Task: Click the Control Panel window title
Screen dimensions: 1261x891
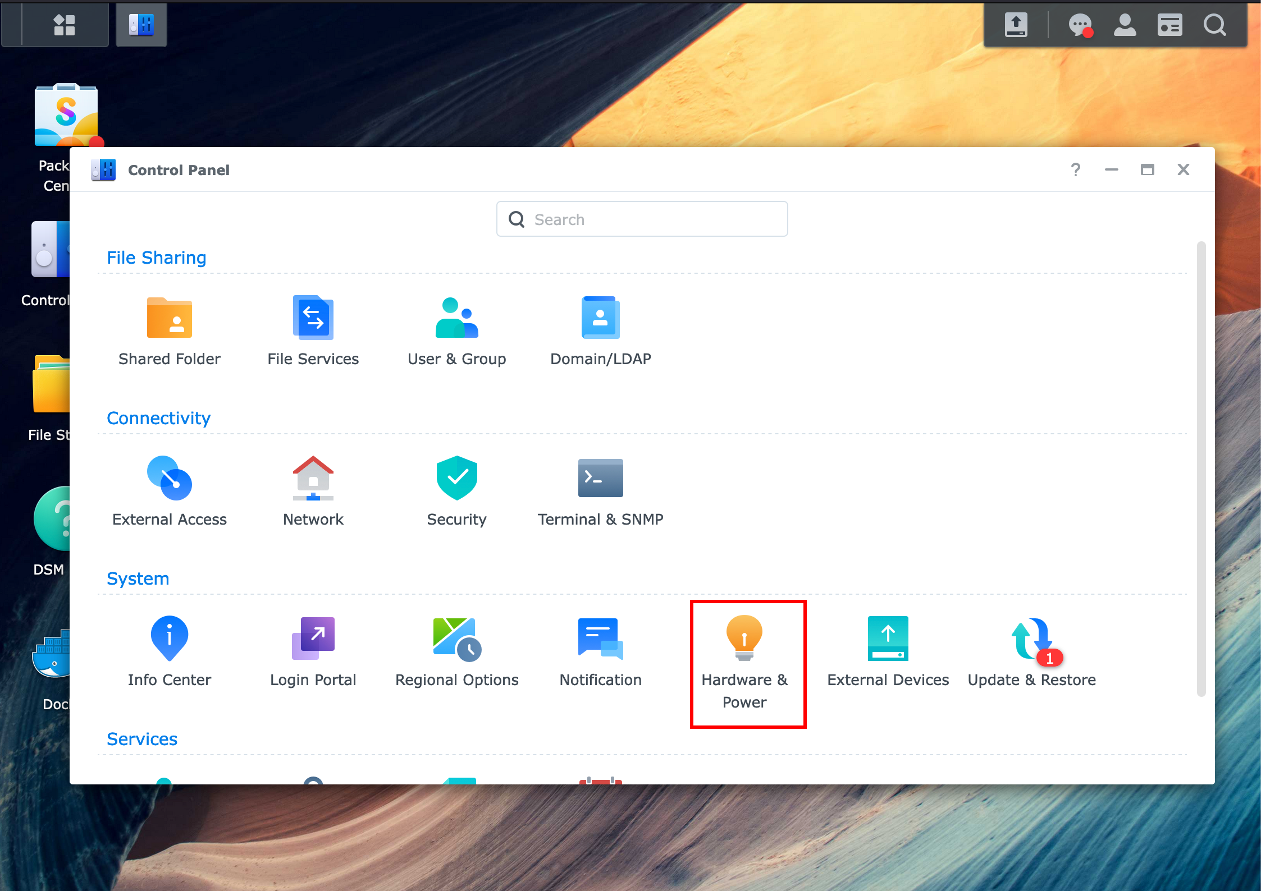Action: pyautogui.click(x=179, y=170)
